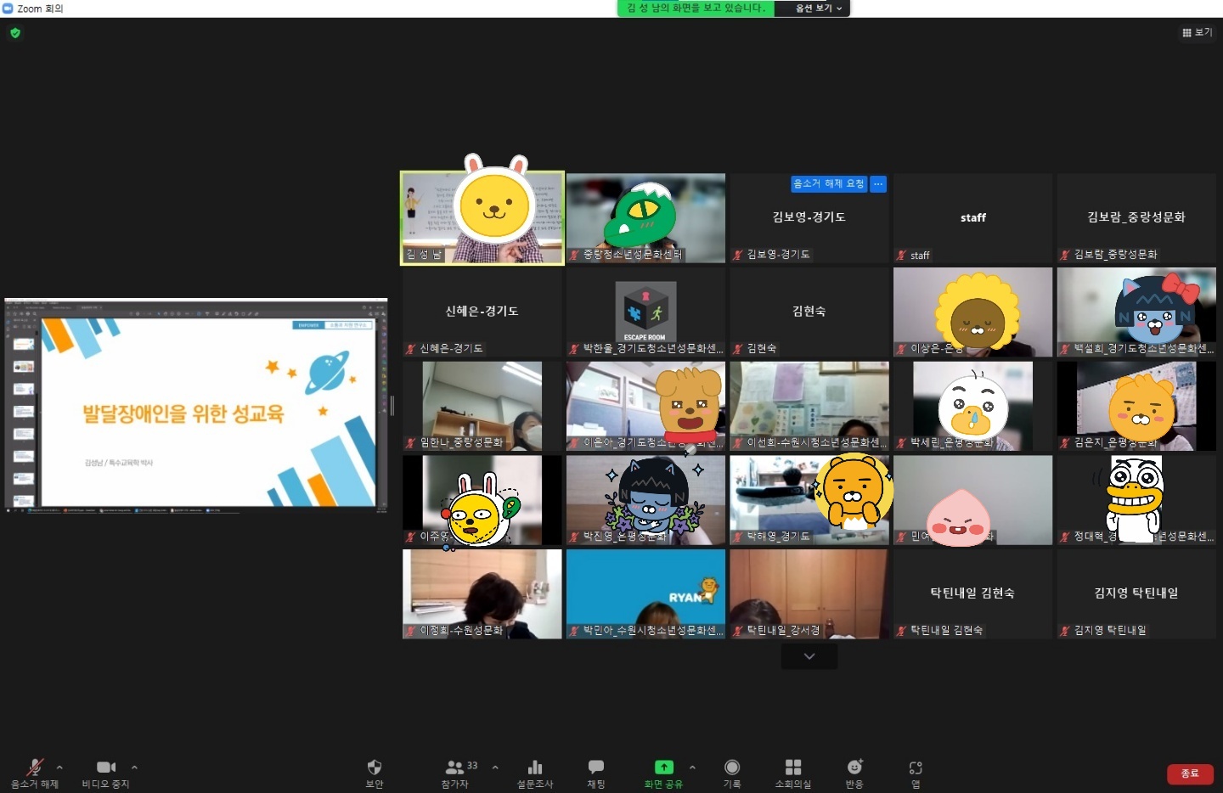Select the 신혜은-경기도 tile
The height and width of the screenshot is (793, 1223).
coord(482,312)
